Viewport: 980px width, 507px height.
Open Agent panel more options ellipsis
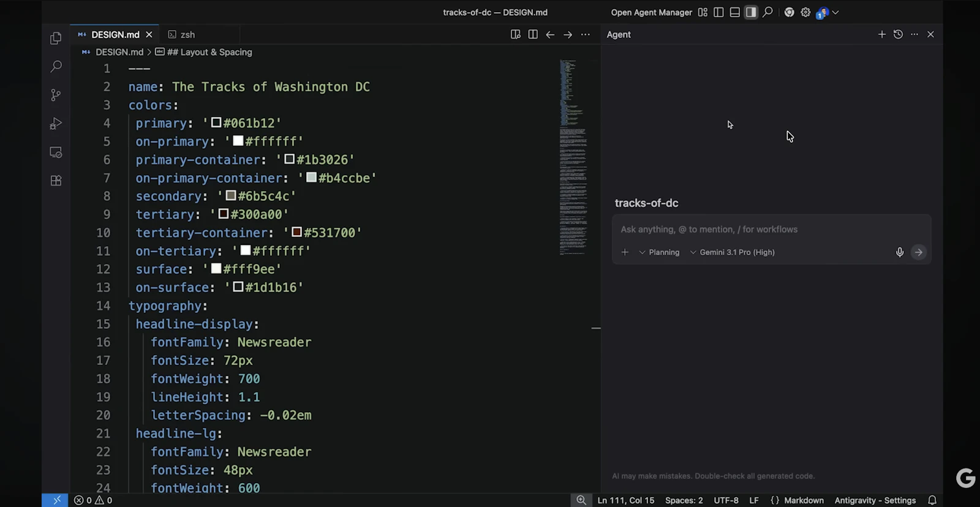click(x=914, y=34)
